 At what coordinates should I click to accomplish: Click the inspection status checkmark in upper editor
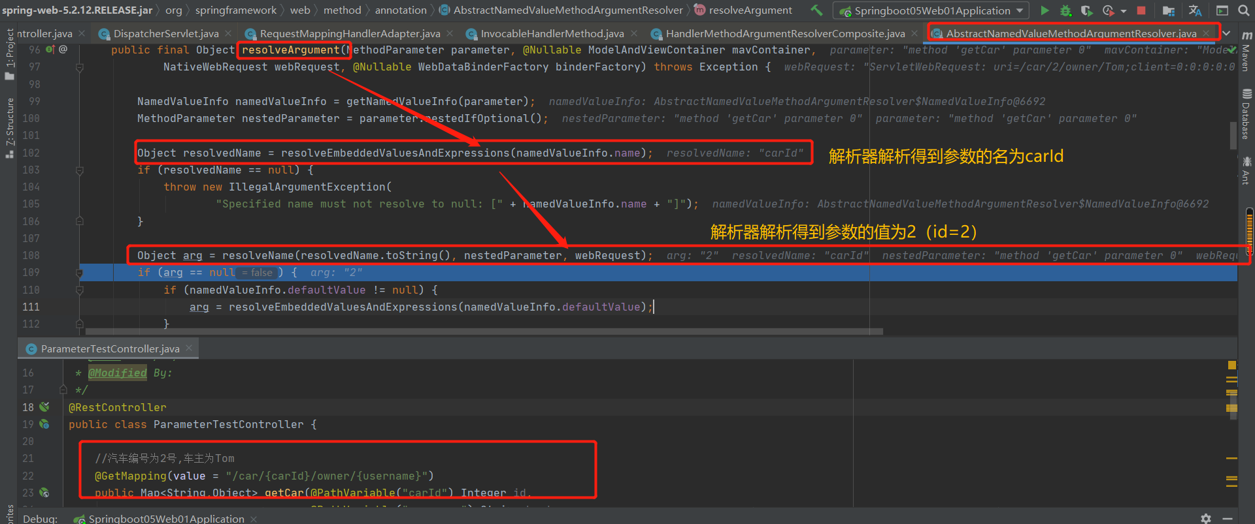1232,50
